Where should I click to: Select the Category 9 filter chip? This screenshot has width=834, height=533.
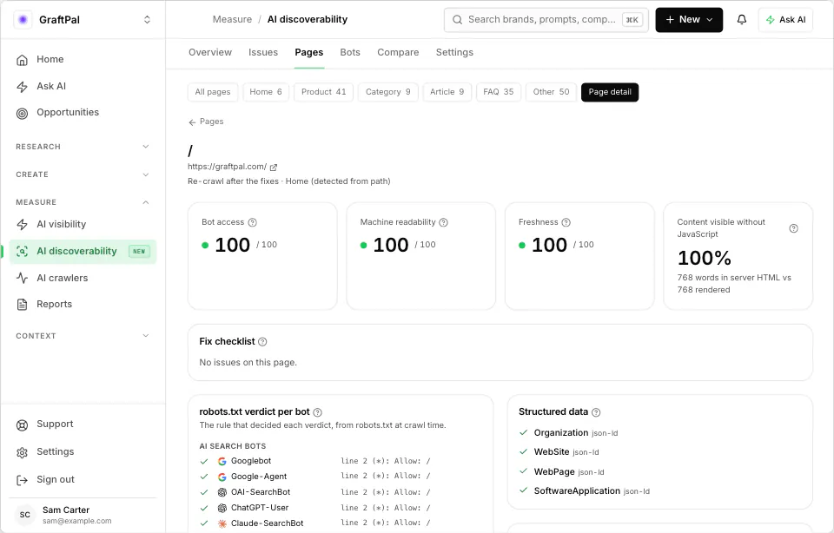pyautogui.click(x=387, y=92)
